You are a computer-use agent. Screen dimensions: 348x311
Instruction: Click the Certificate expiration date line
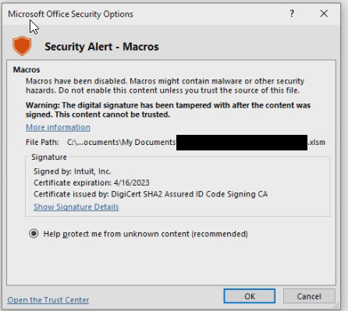[91, 183]
